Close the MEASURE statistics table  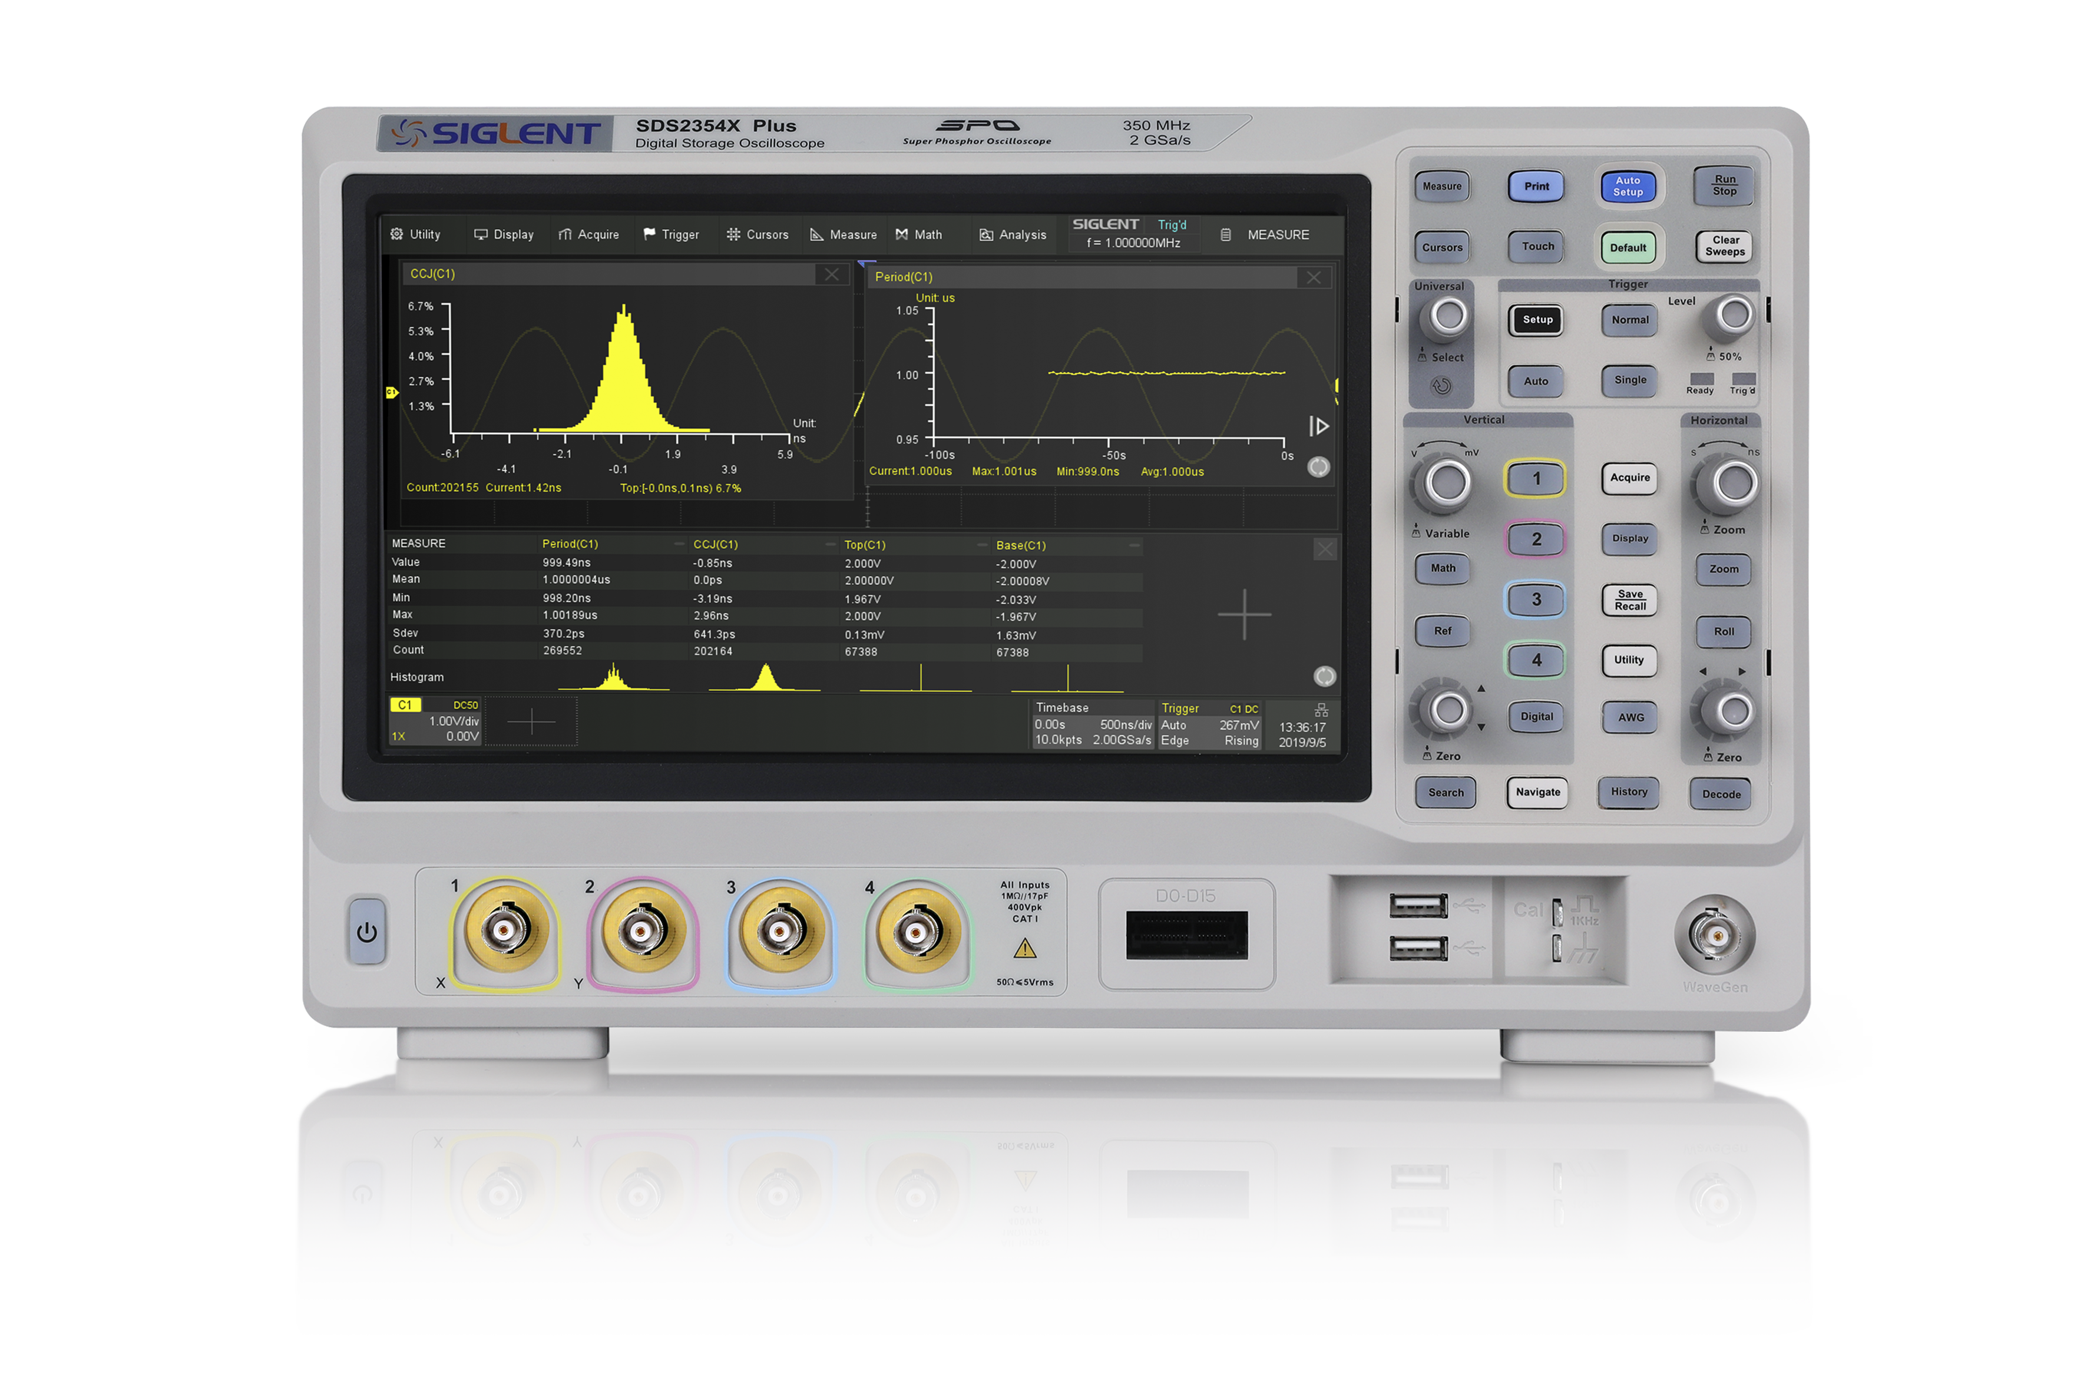[x=1325, y=549]
